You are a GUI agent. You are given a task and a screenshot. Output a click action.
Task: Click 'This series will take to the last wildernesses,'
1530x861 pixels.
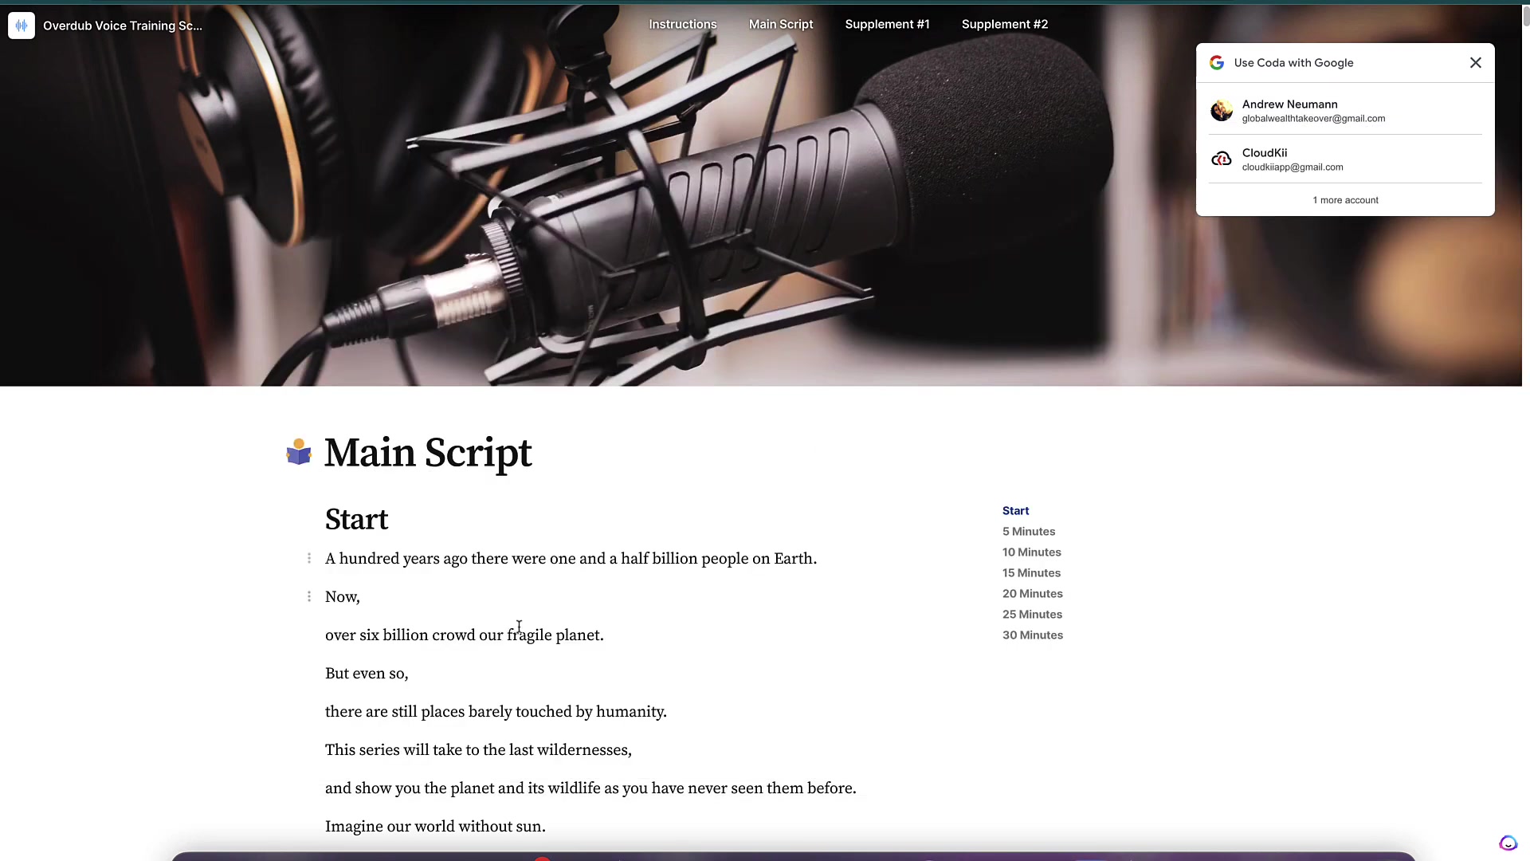click(x=478, y=750)
